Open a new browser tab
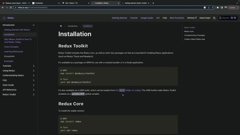Image resolution: width=240 pixels, height=135 pixels. tap(153, 3)
